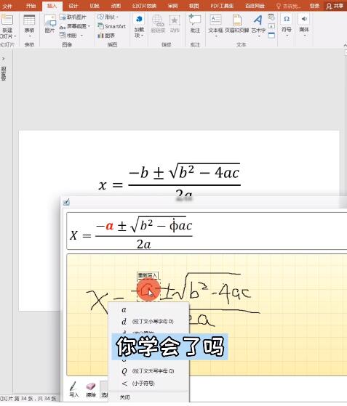Viewport: 347px width, 406px height.
Task: Click the Date and Time icon
Action: coord(271,17)
